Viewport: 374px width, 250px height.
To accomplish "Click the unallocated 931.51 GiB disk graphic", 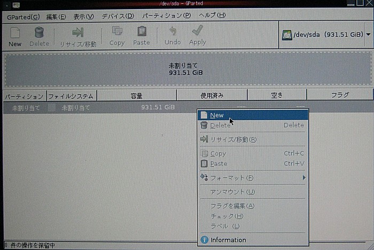I will pyautogui.click(x=186, y=69).
